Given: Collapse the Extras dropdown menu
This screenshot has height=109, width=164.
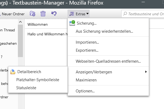Looking at the screenshot, I should coord(78,13).
